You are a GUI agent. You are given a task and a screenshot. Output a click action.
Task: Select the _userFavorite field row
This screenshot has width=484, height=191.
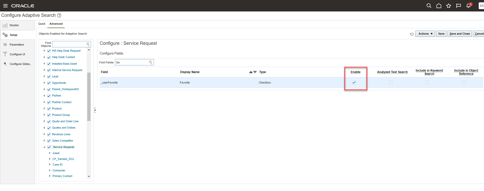click(x=291, y=83)
